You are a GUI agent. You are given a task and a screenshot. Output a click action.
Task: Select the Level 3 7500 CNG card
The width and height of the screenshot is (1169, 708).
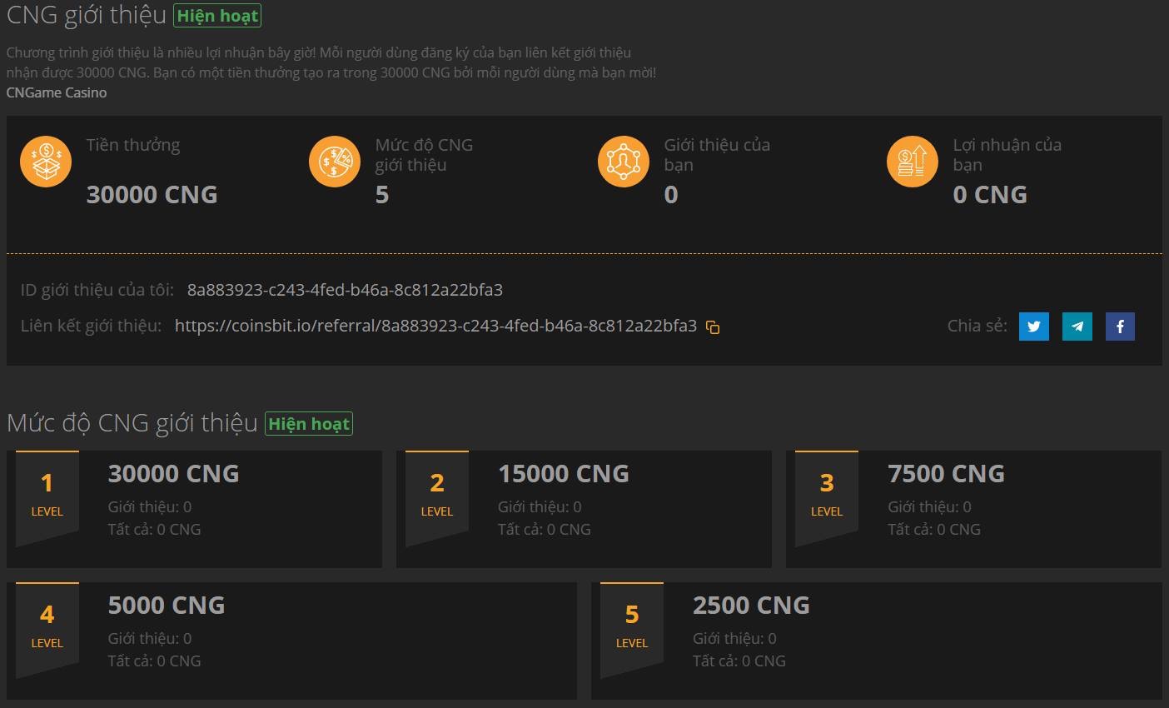973,509
